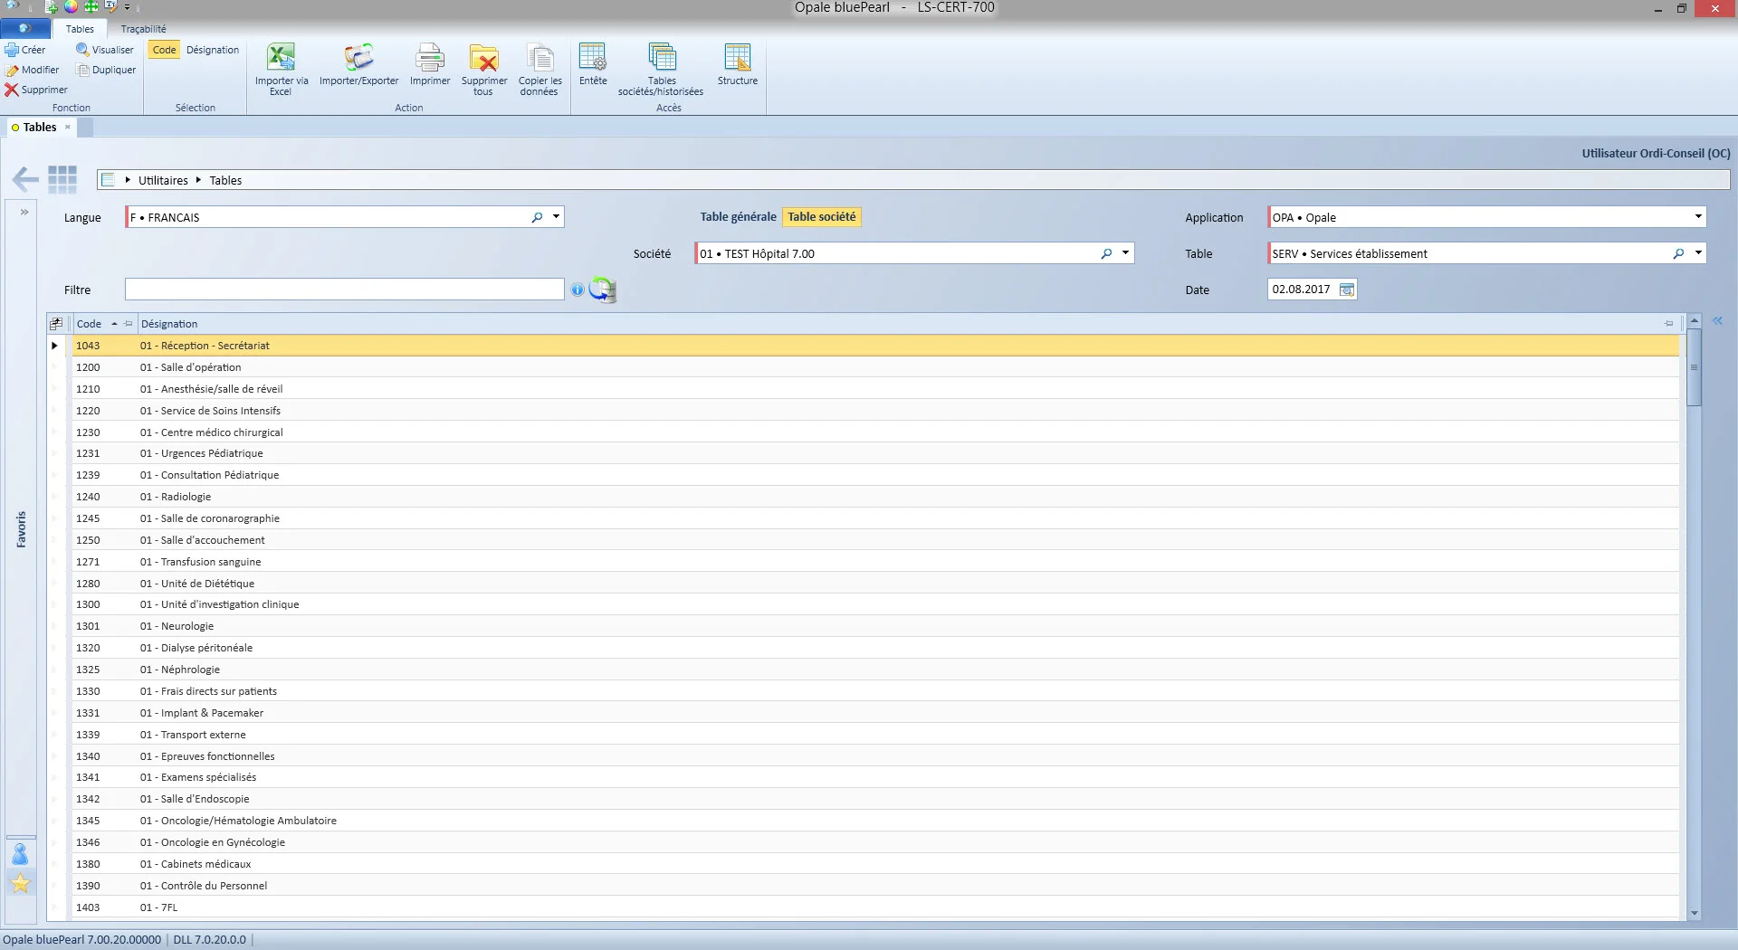Select row 1200 Salle d'opération
Viewport: 1738px width, 950px height.
pos(875,367)
